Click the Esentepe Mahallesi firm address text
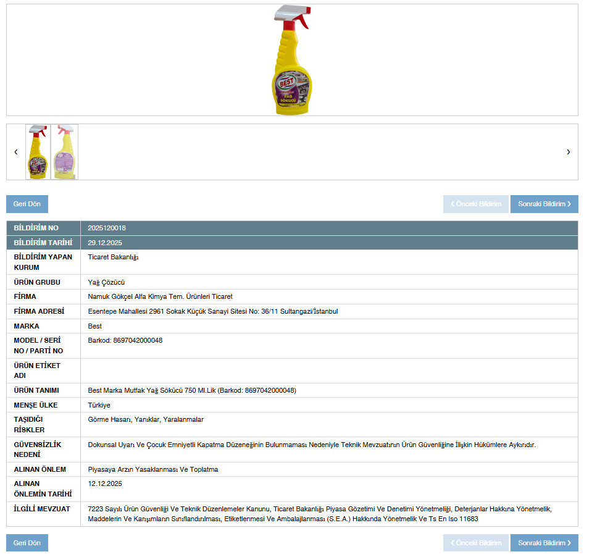Image resolution: width=592 pixels, height=557 pixels. click(x=212, y=311)
